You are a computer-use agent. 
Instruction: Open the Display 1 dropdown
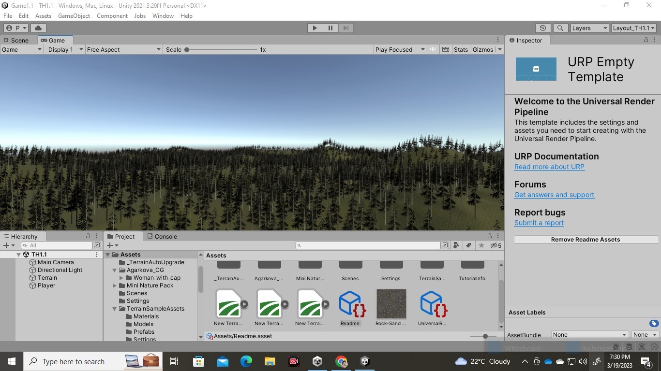tap(64, 49)
